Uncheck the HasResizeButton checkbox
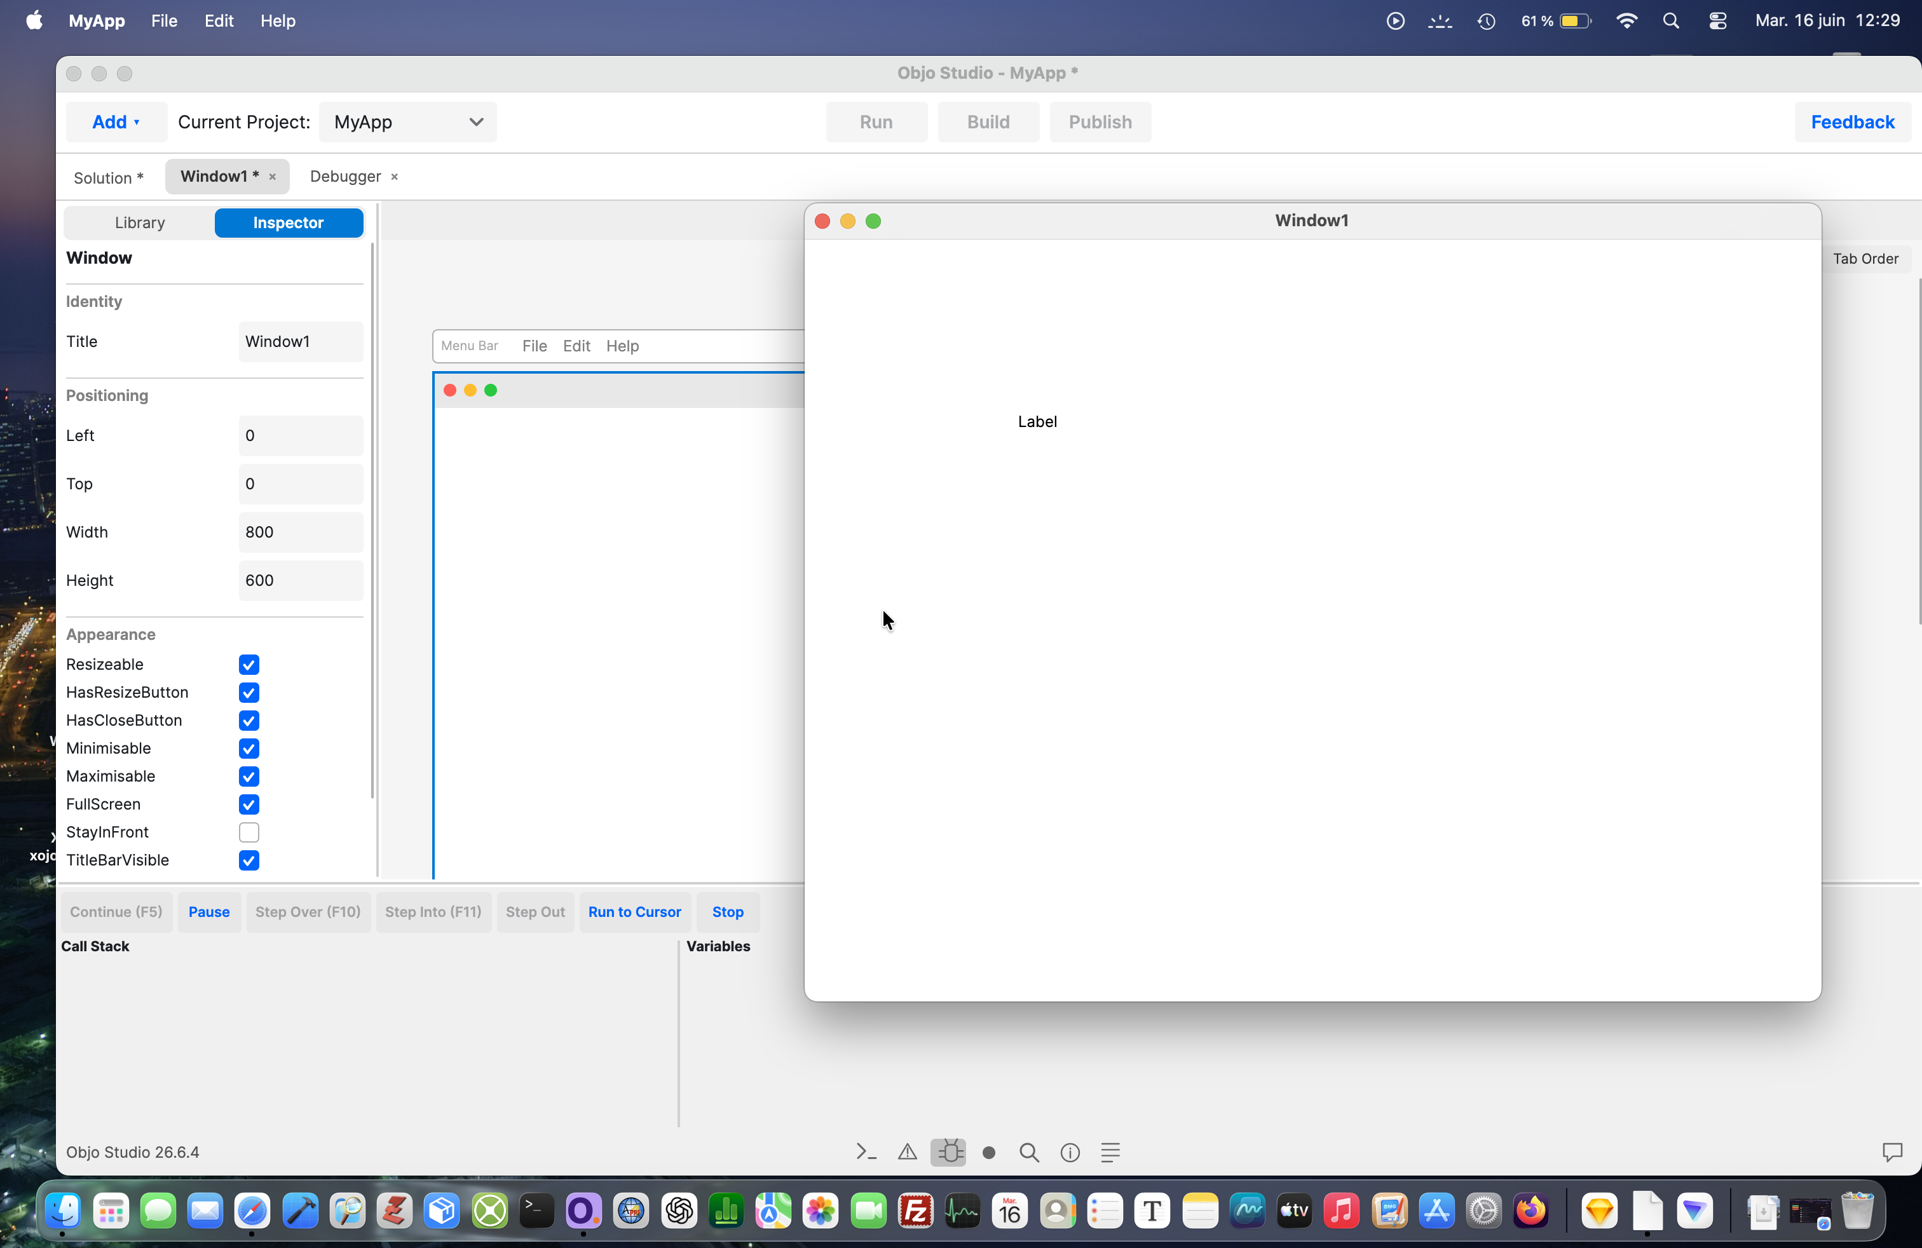The image size is (1922, 1248). coord(249,693)
